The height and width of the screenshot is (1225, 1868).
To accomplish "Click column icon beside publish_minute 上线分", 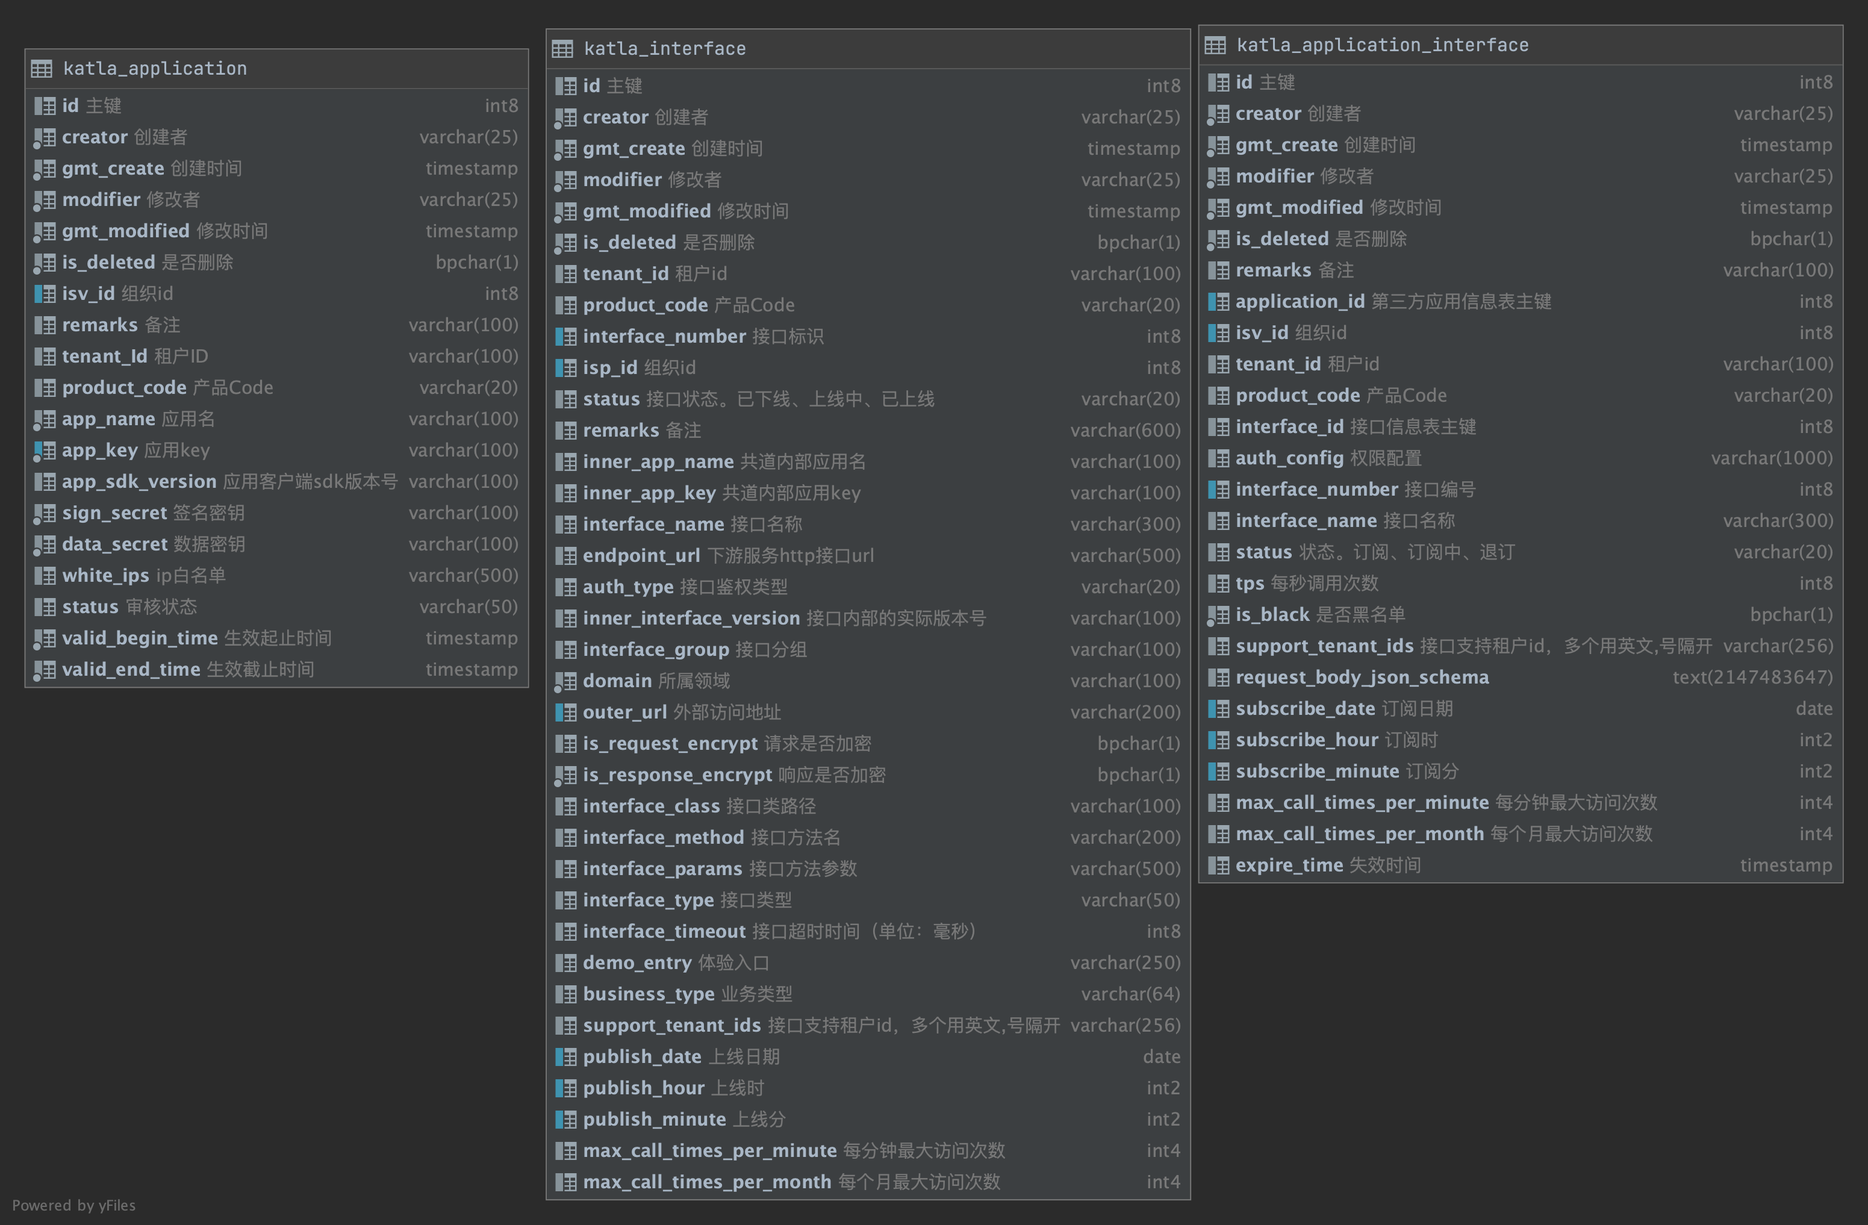I will [x=565, y=1120].
